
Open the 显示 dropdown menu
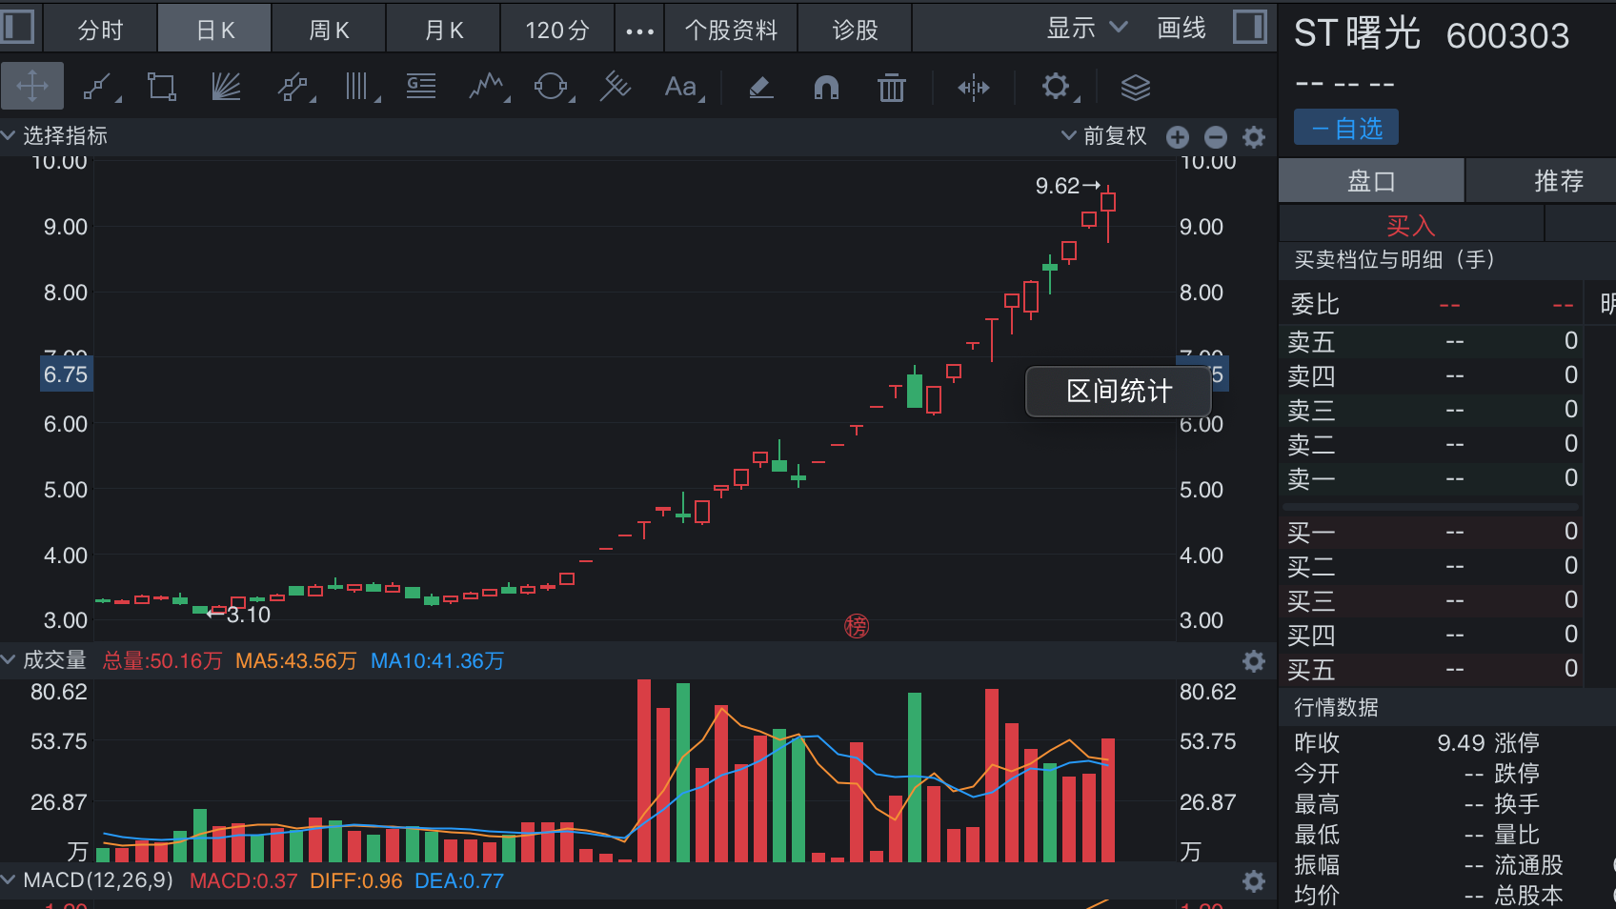tap(1086, 29)
